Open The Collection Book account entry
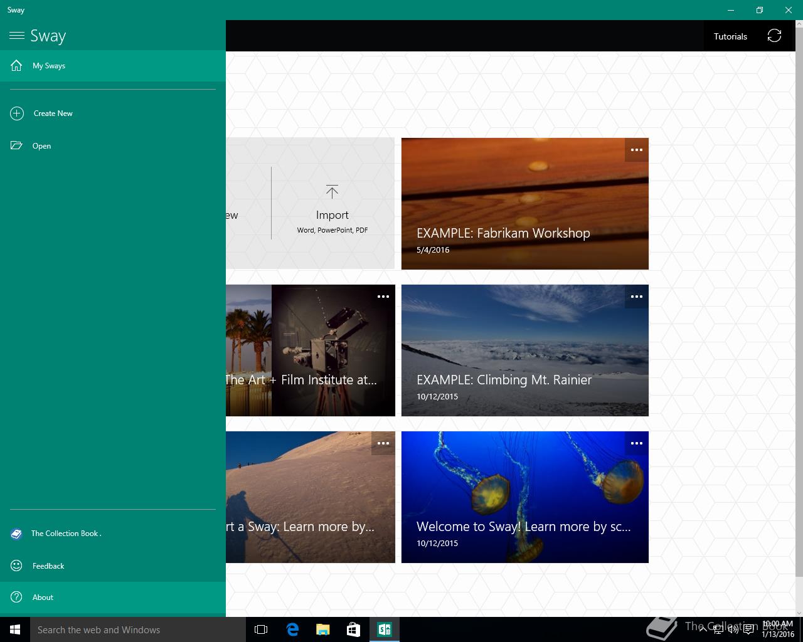 [x=113, y=534]
